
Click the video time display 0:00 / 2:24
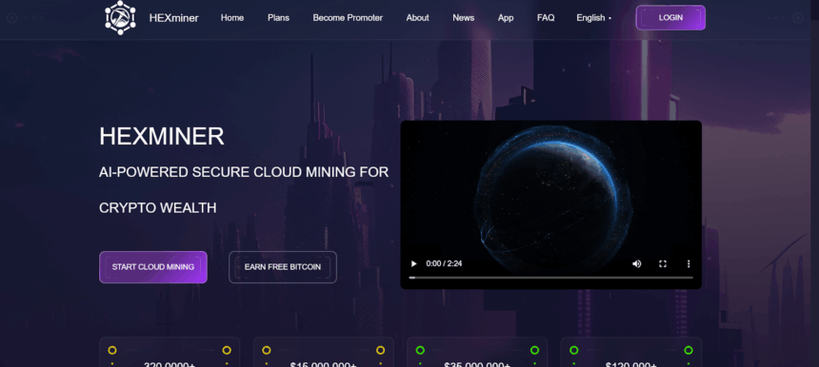tap(444, 263)
